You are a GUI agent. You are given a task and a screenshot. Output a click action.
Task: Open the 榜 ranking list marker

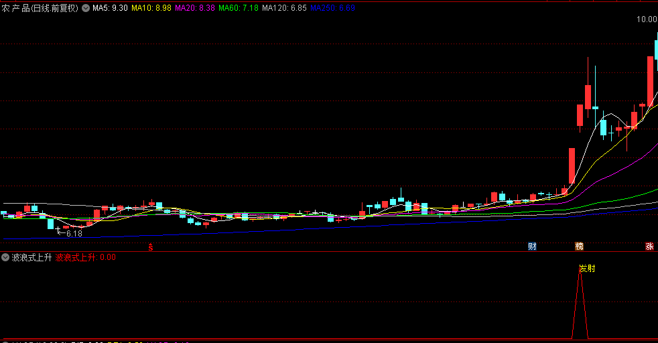click(x=579, y=247)
